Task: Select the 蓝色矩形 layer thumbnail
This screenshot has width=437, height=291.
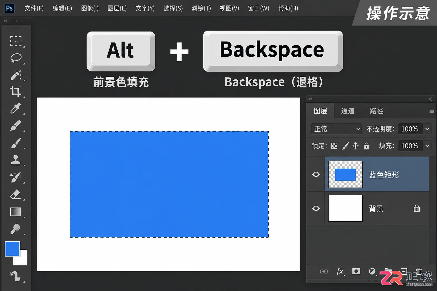Action: pos(345,174)
